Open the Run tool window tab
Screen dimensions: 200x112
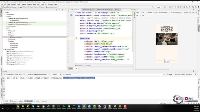[x=44, y=101]
